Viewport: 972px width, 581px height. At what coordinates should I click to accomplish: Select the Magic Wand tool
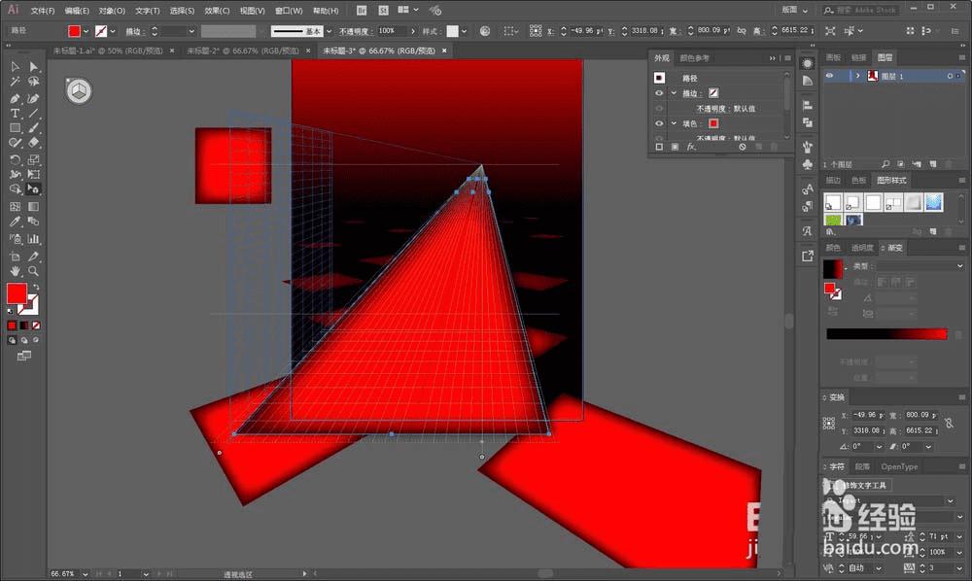point(16,82)
